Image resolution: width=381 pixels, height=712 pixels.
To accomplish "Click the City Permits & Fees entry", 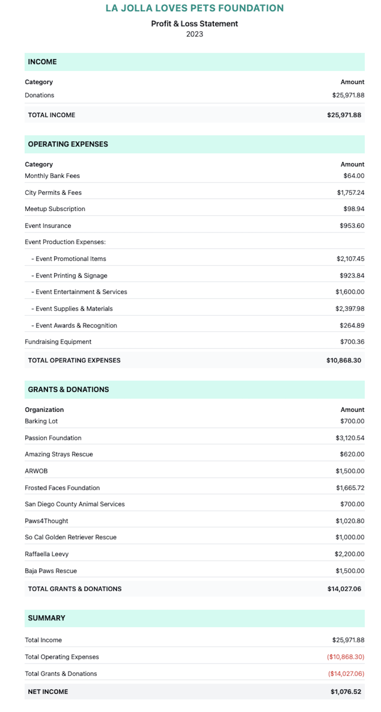I will (53, 193).
